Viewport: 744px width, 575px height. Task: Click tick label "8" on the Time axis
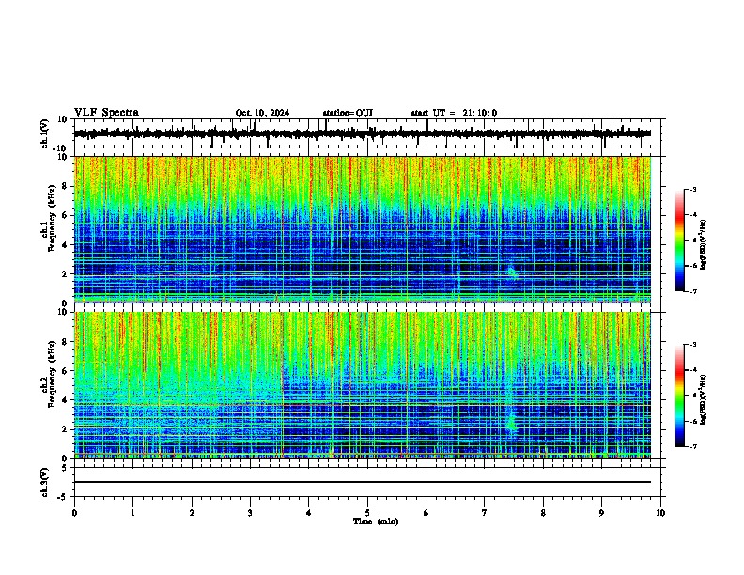tap(543, 513)
